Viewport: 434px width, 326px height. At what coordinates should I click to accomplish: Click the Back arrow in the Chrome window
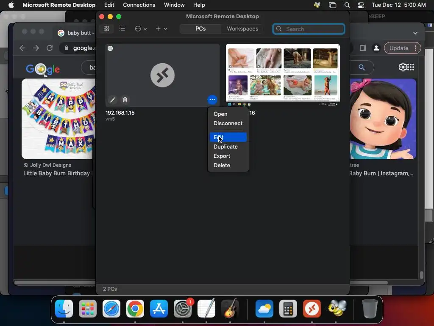(22, 48)
